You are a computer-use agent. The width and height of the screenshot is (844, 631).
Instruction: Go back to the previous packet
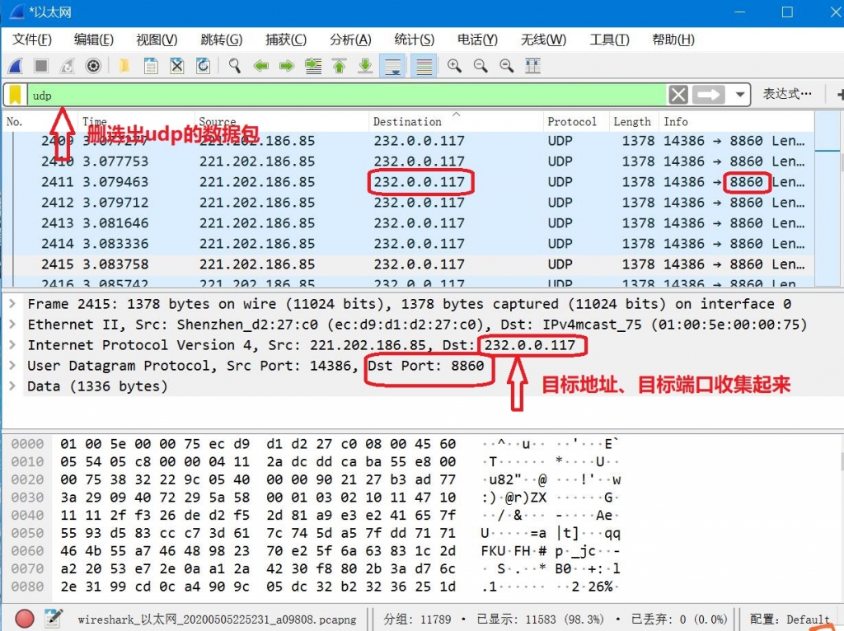(260, 66)
